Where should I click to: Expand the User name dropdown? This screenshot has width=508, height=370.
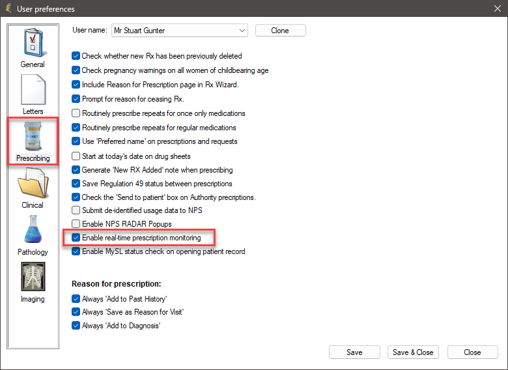(x=242, y=31)
